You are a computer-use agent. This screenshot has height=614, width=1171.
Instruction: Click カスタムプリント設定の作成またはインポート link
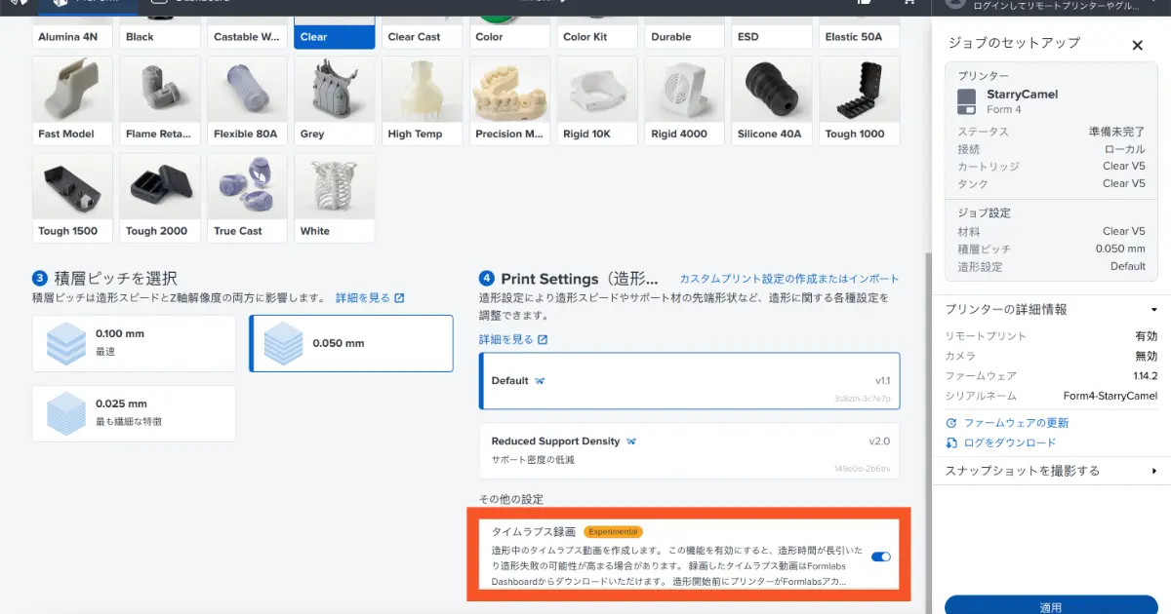789,279
